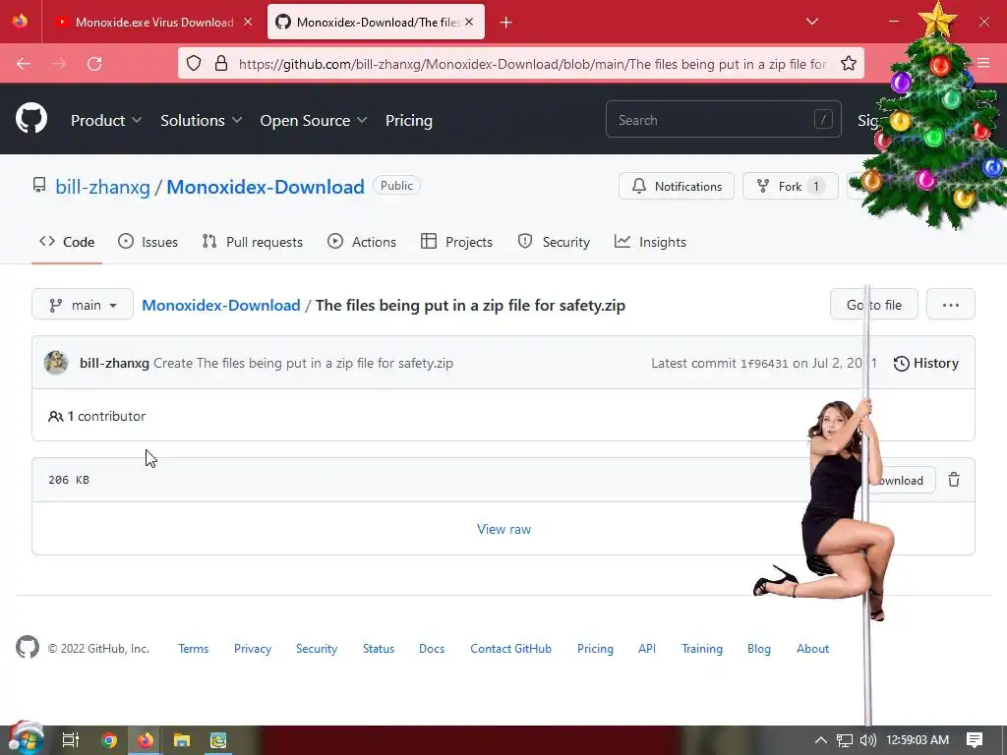1007x755 pixels.
Task: Launch Chrome from the taskbar
Action: point(108,740)
